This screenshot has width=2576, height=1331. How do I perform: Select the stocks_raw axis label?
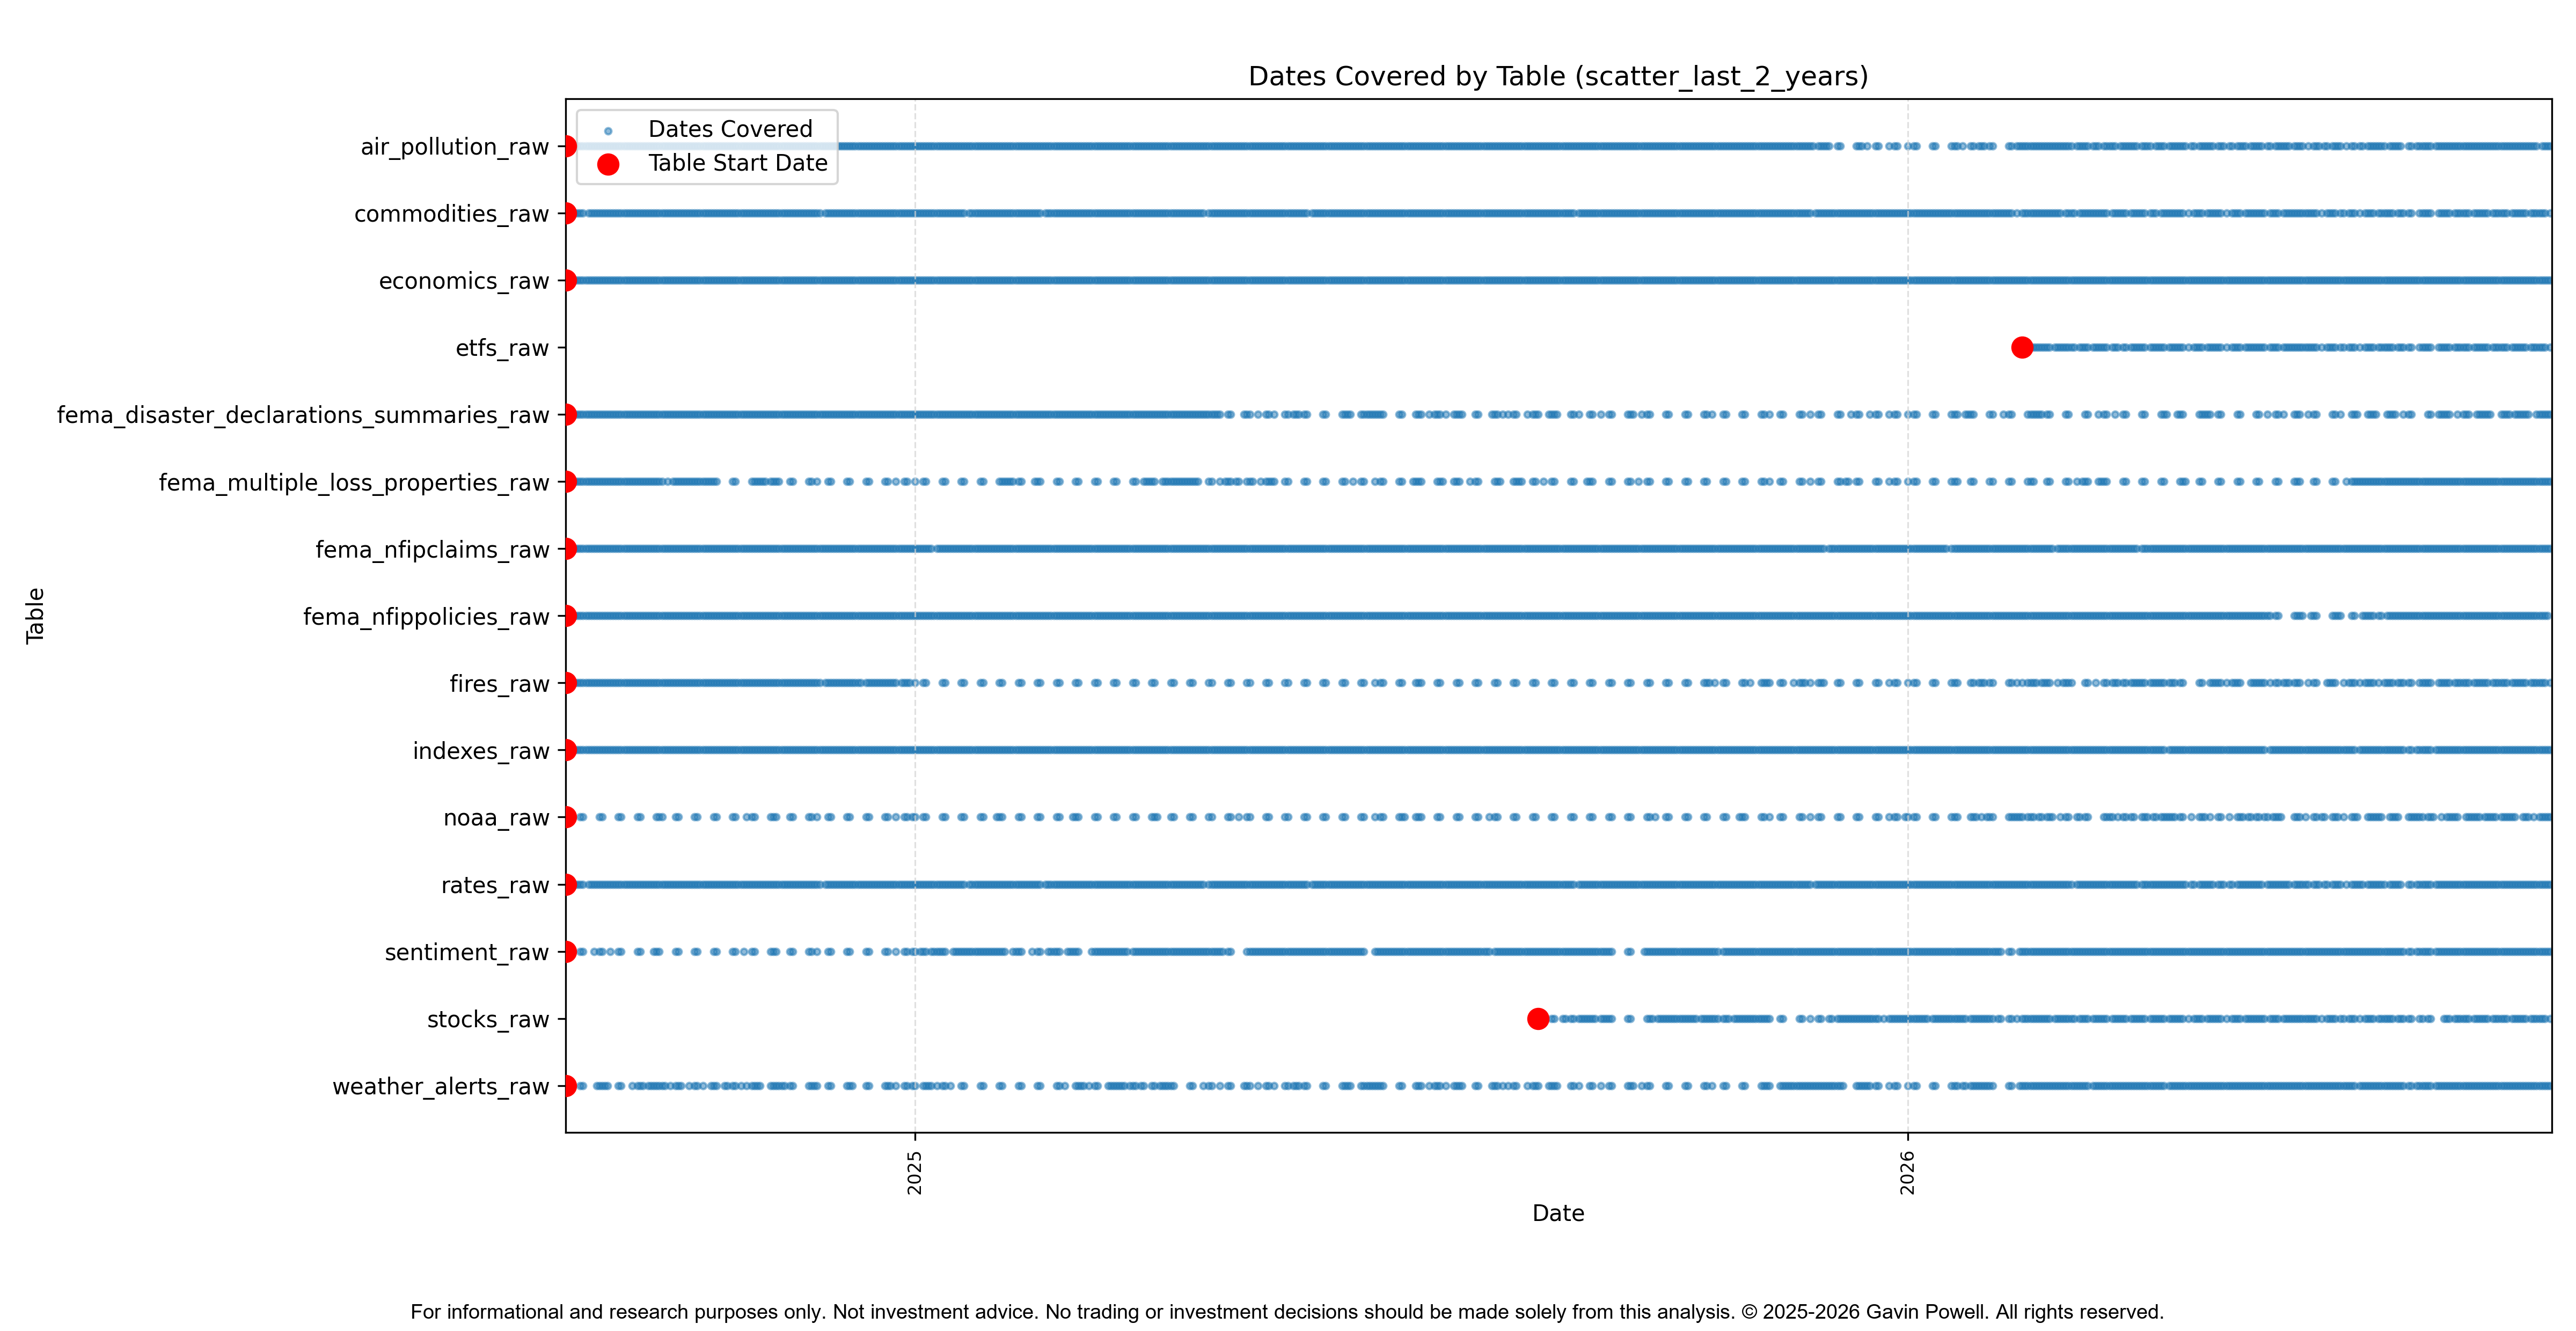pyautogui.click(x=488, y=1019)
